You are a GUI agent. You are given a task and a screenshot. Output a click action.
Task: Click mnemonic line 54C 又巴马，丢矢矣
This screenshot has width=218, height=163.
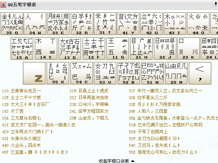tap(154, 145)
